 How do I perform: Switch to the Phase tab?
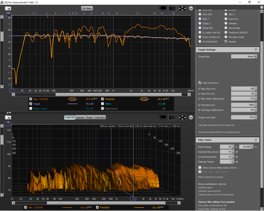(90, 118)
